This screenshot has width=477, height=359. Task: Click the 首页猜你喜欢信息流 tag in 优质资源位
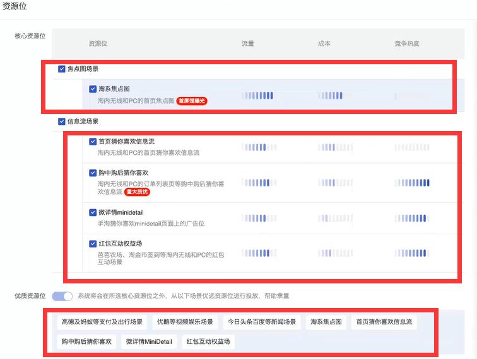[x=384, y=322]
